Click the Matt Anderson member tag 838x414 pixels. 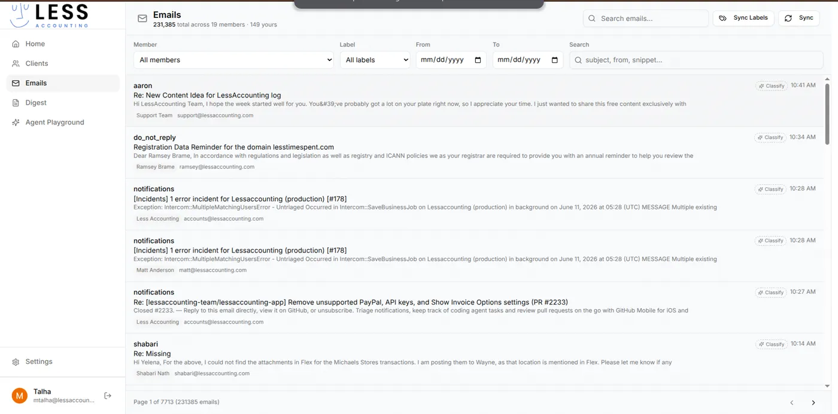(155, 270)
